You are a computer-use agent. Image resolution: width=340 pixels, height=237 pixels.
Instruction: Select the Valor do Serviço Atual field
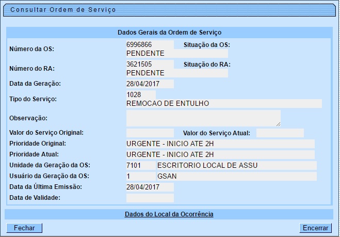point(280,133)
